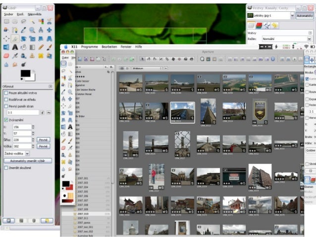Viewport: 316px width, 237px height.
Task: Select the Pencil tool in GIMP toolbox
Action: coord(41,47)
